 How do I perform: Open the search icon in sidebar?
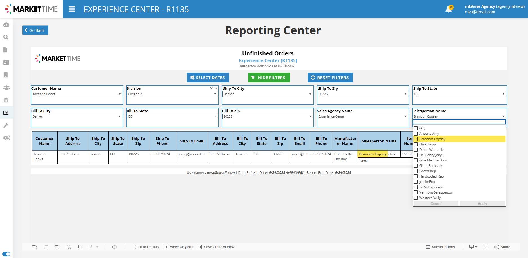(x=6, y=37)
